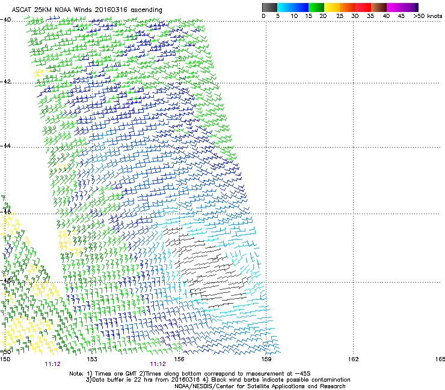Click the cyan-to-blue 5-15 knots legend swatch

click(x=293, y=7)
